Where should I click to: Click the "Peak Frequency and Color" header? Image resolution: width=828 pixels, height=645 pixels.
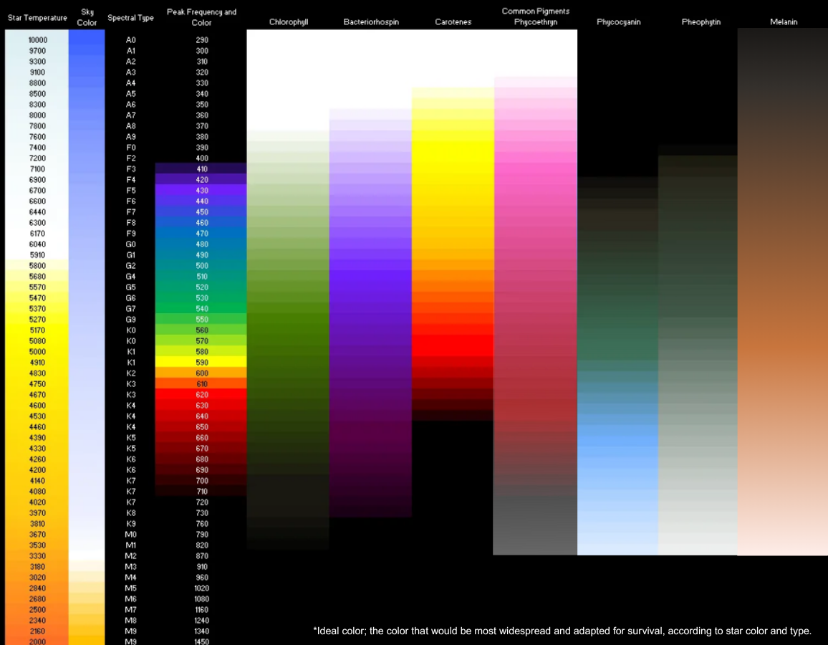pos(202,17)
